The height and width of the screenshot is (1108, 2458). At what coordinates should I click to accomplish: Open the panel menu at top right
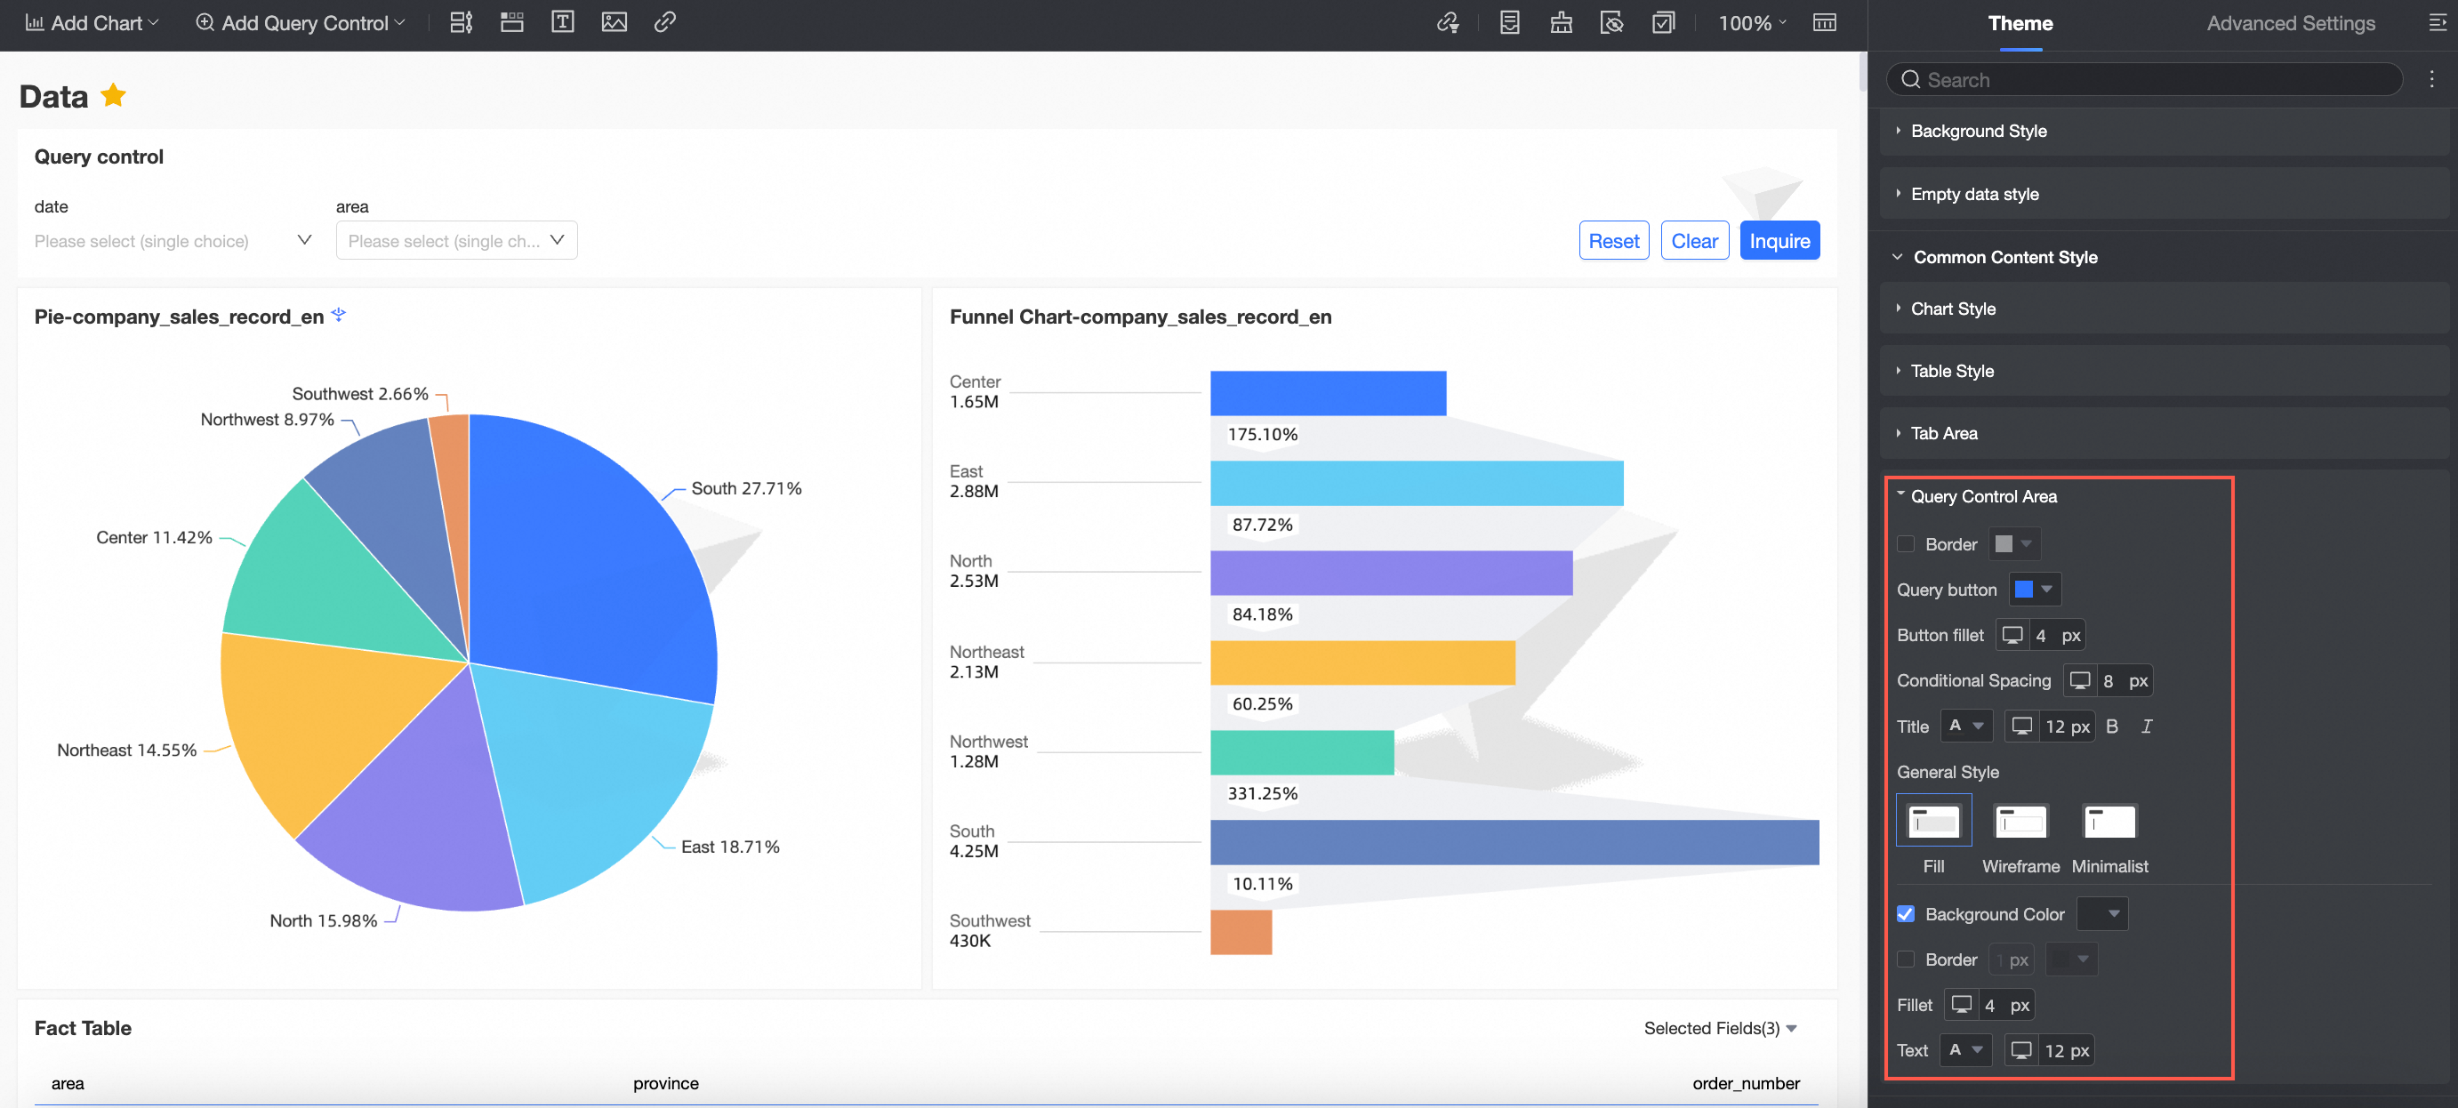point(2437,23)
